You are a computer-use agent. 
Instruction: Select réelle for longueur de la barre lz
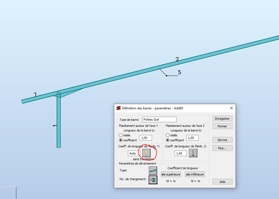coord(167,135)
